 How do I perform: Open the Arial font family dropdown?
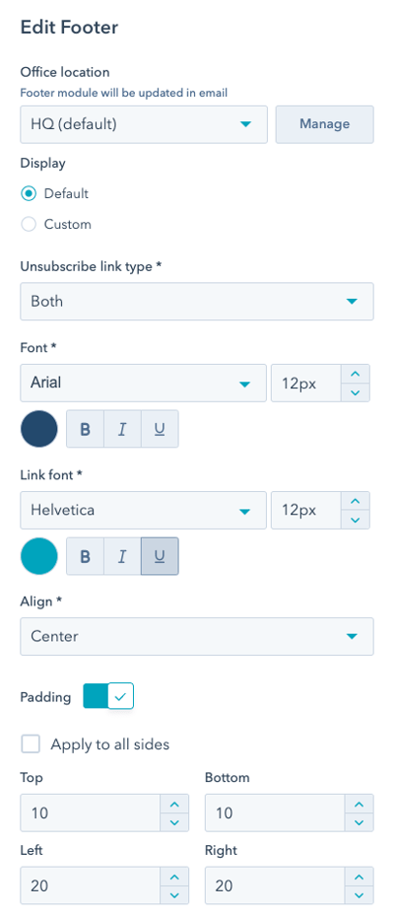point(143,383)
